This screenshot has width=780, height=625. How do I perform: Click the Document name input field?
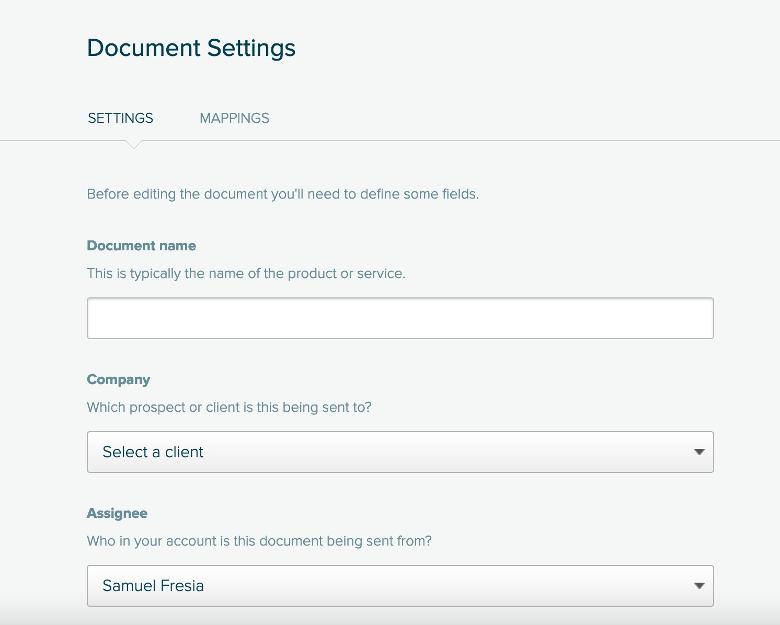400,318
